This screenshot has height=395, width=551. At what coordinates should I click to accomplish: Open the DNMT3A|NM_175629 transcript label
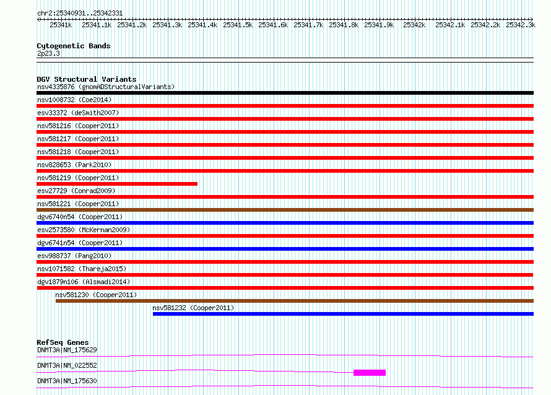[67, 350]
